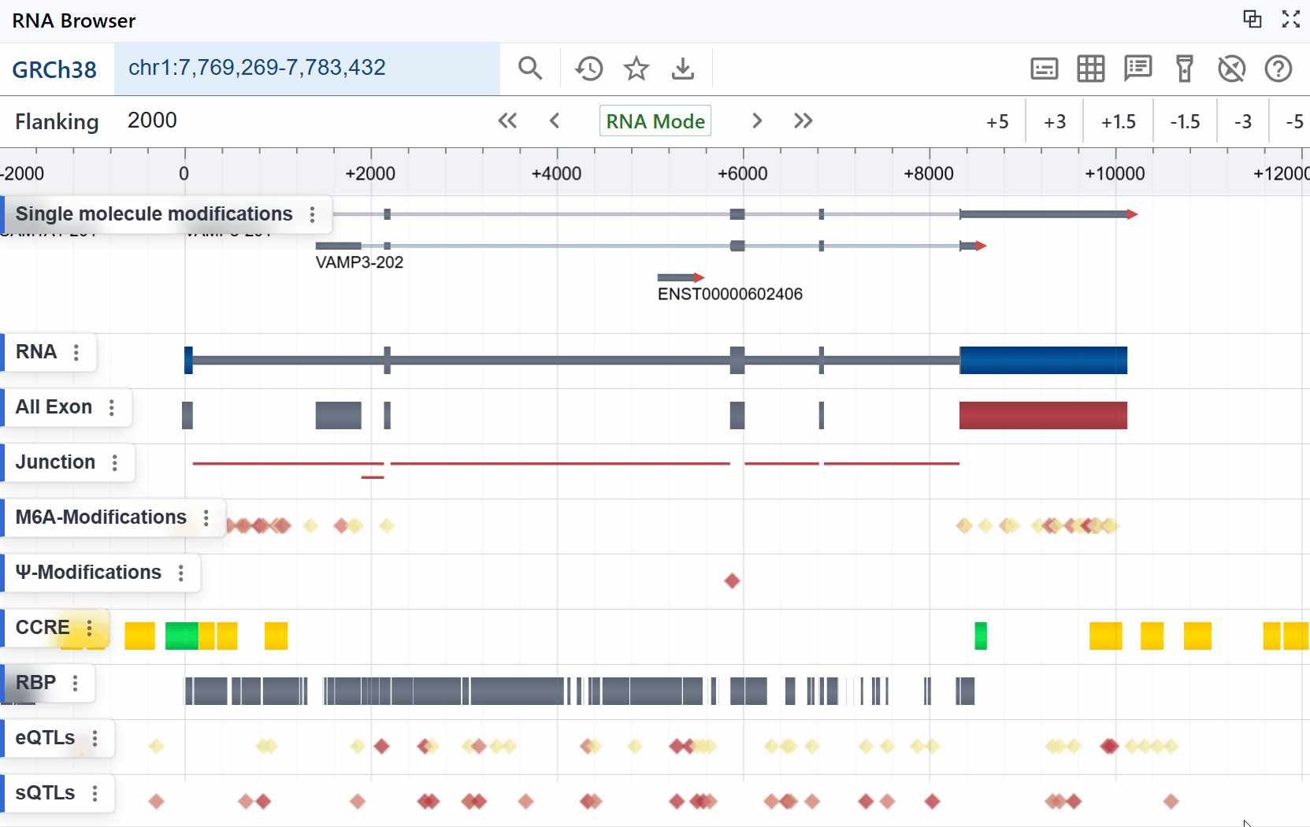Jump far left with double chevron
The height and width of the screenshot is (827, 1310).
pyautogui.click(x=507, y=121)
